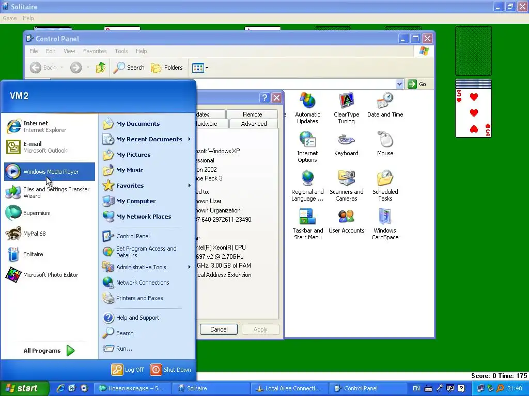Open the Views dropdown in Control Panel toolbar
This screenshot has width=529, height=396.
(x=200, y=68)
